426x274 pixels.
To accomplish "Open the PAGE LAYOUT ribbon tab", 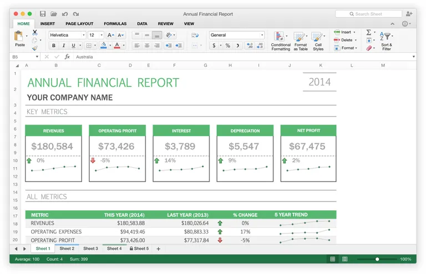I will 79,24.
